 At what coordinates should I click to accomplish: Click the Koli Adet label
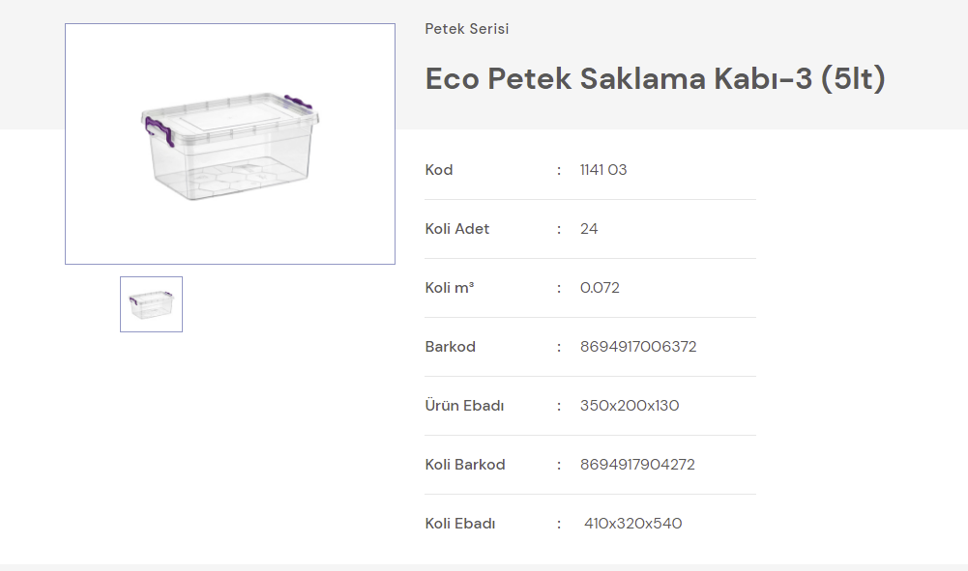[457, 229]
